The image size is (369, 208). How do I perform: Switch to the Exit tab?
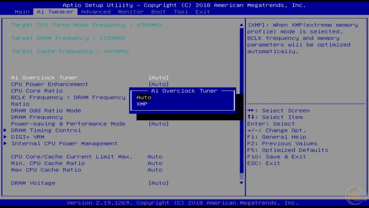[202, 12]
